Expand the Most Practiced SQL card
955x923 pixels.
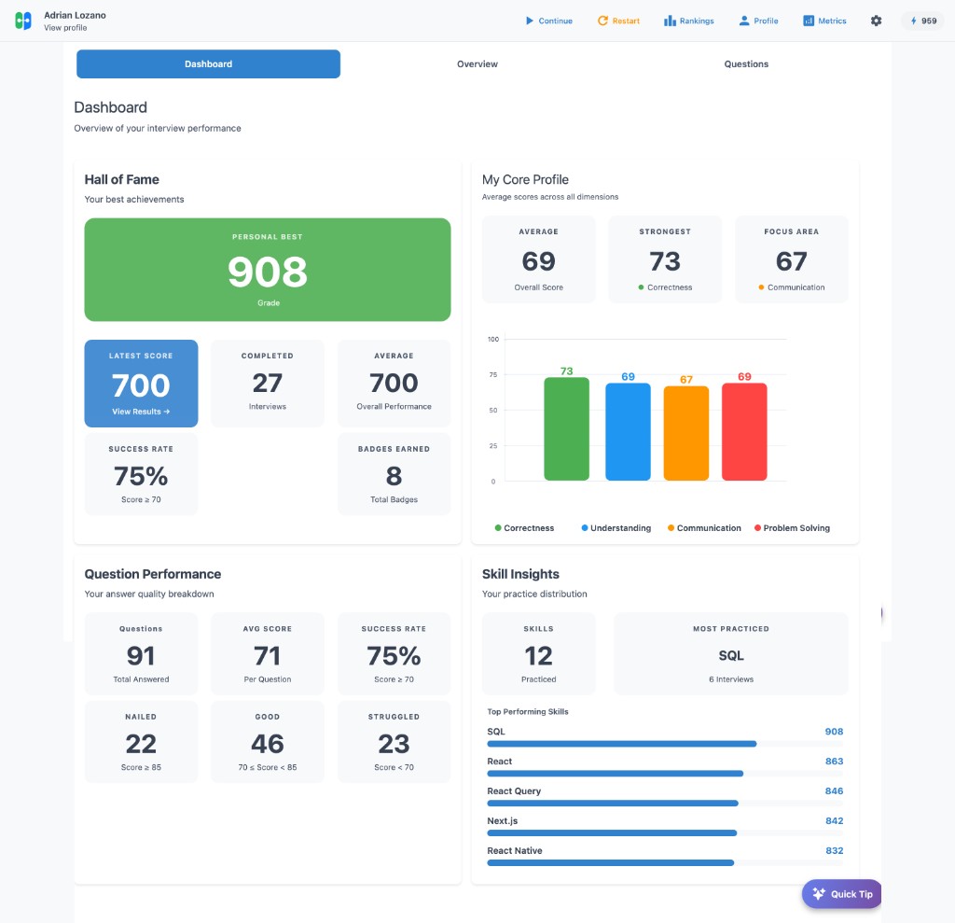tap(730, 653)
